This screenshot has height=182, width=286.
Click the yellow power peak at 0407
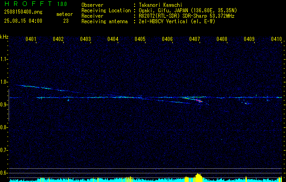[x=198, y=177]
